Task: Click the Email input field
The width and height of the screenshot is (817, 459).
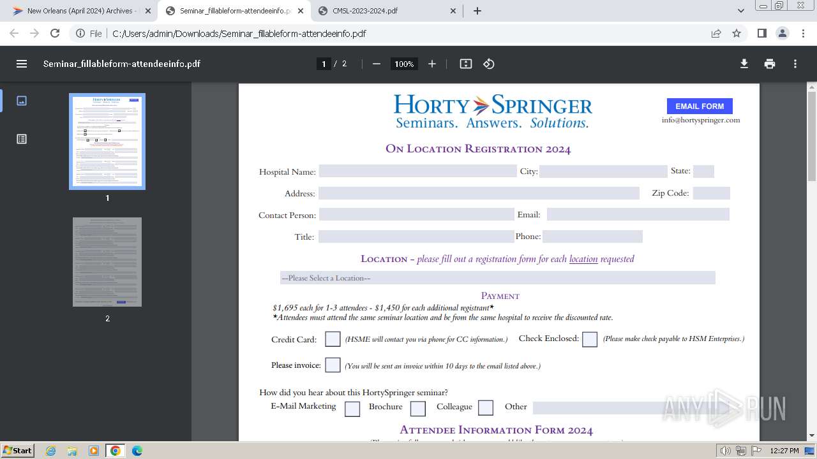Action: 638,214
